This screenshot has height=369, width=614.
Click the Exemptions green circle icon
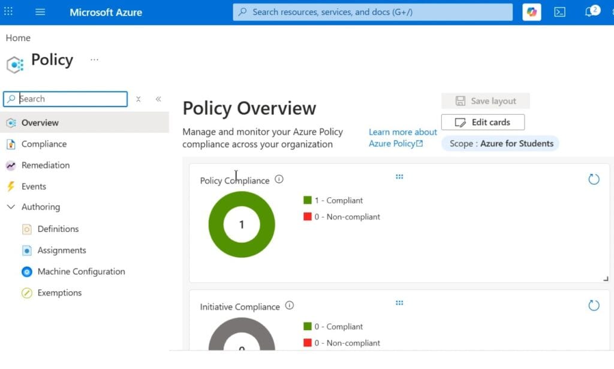point(26,293)
